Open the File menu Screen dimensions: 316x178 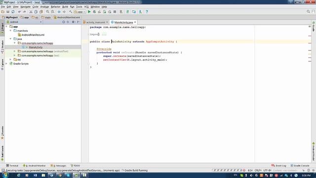[3, 6]
